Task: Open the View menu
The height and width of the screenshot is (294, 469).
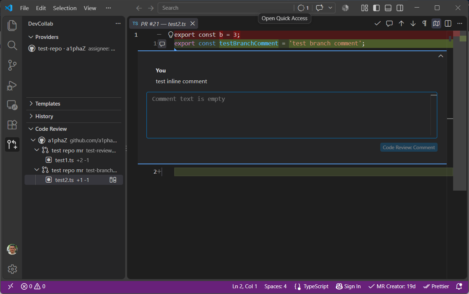Action: coord(90,8)
